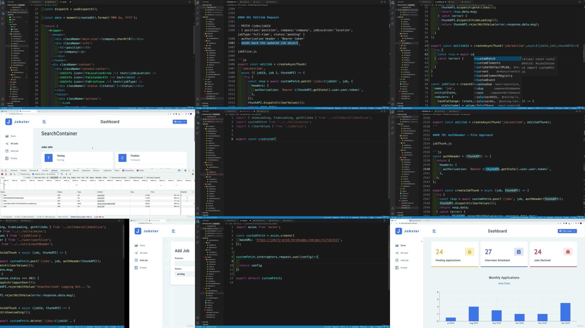Focus the Position input on Add Job form
The width and height of the screenshot is (585, 328).
[185, 263]
